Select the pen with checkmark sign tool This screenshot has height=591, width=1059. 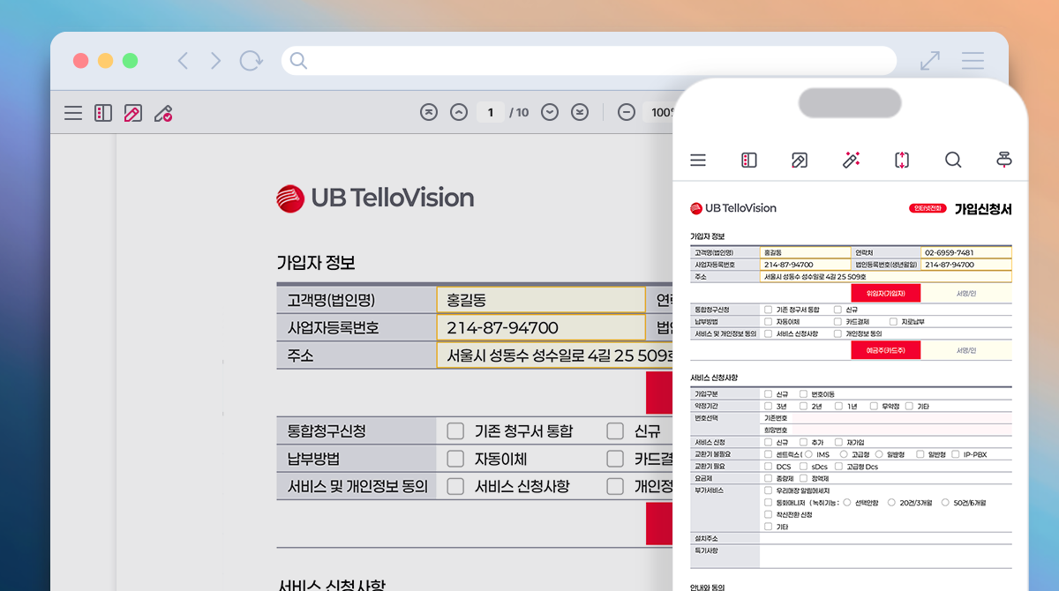163,113
